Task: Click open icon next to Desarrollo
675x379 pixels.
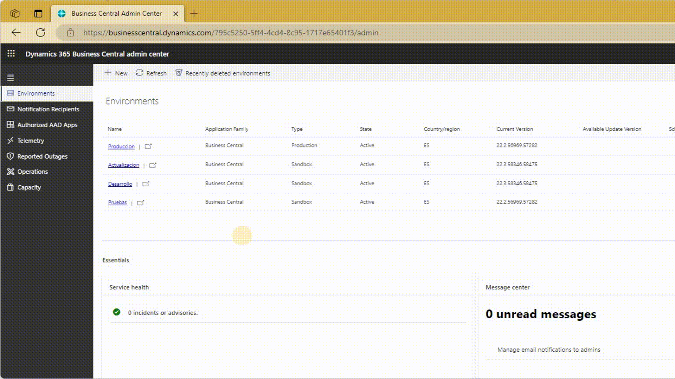Action: point(146,184)
